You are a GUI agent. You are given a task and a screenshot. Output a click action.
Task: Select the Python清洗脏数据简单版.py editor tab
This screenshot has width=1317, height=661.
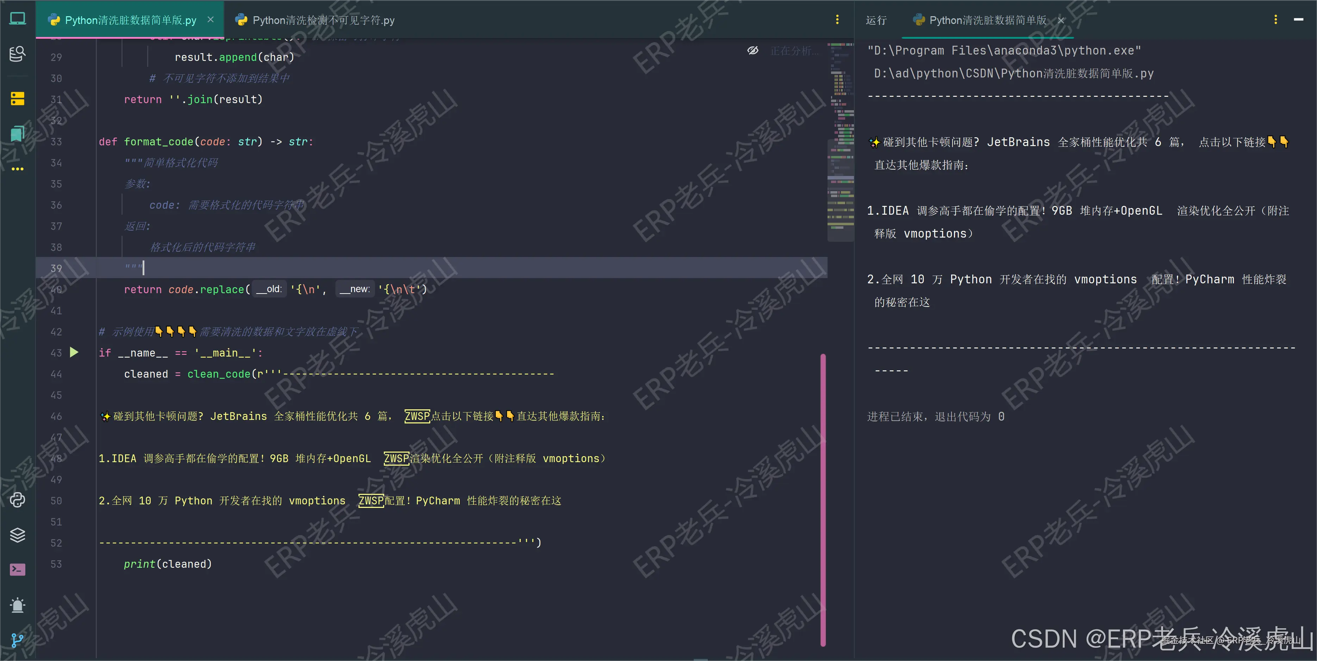[x=130, y=20]
